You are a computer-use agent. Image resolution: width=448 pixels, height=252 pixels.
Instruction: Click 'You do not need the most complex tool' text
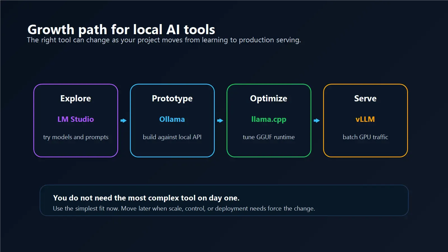(x=146, y=198)
